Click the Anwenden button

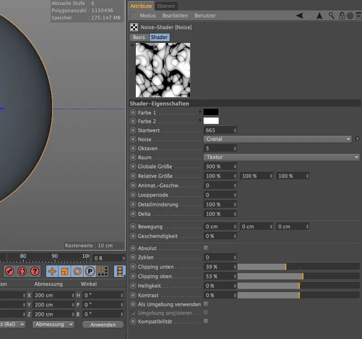coord(103,325)
